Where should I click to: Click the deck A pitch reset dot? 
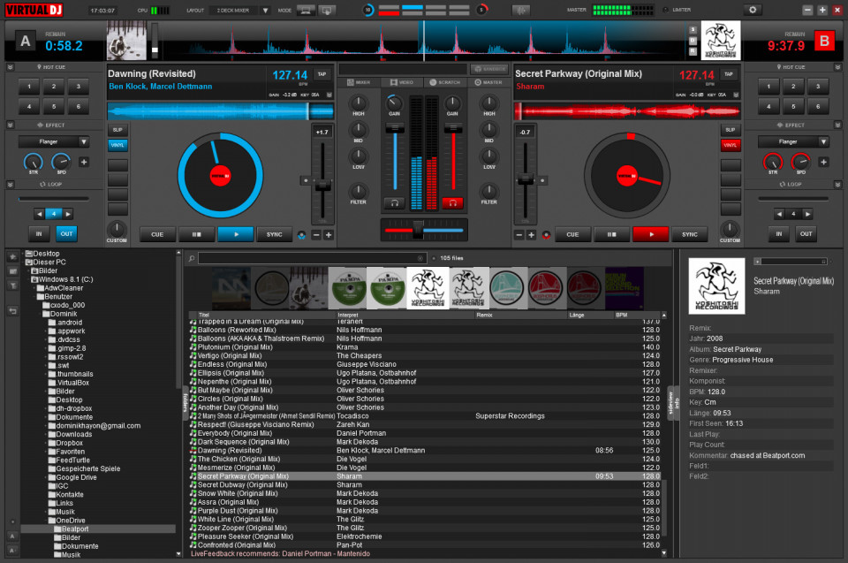[306, 180]
